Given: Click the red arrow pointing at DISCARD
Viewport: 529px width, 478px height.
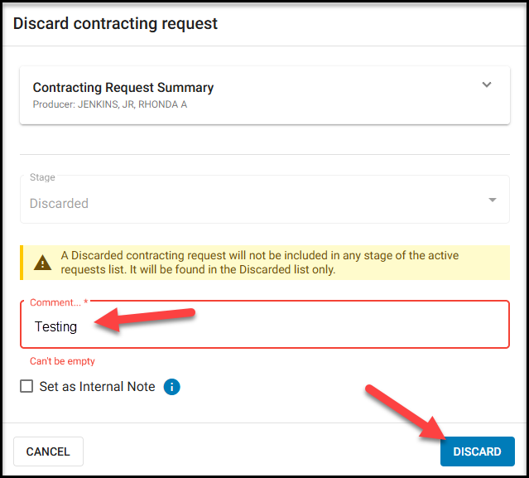Looking at the screenshot, I should click(406, 413).
